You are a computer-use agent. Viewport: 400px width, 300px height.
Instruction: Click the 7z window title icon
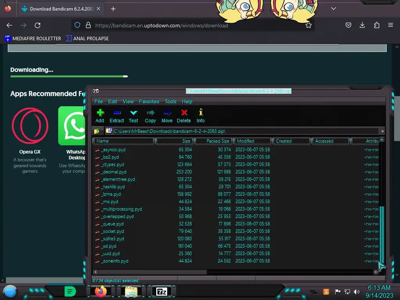tap(96, 91)
